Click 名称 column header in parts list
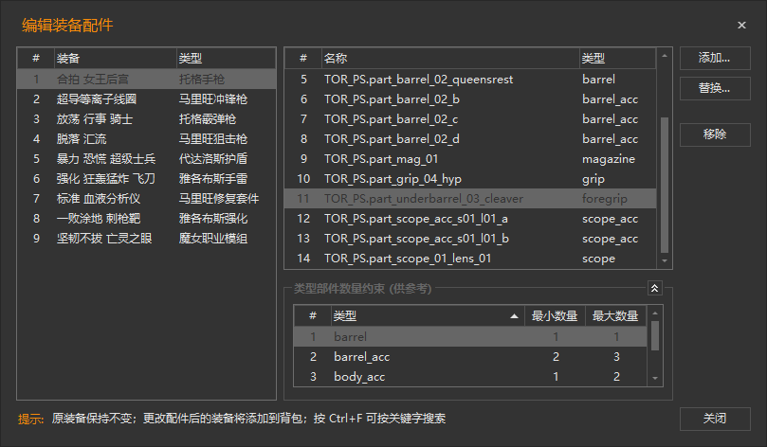This screenshot has width=767, height=447. coord(447,59)
